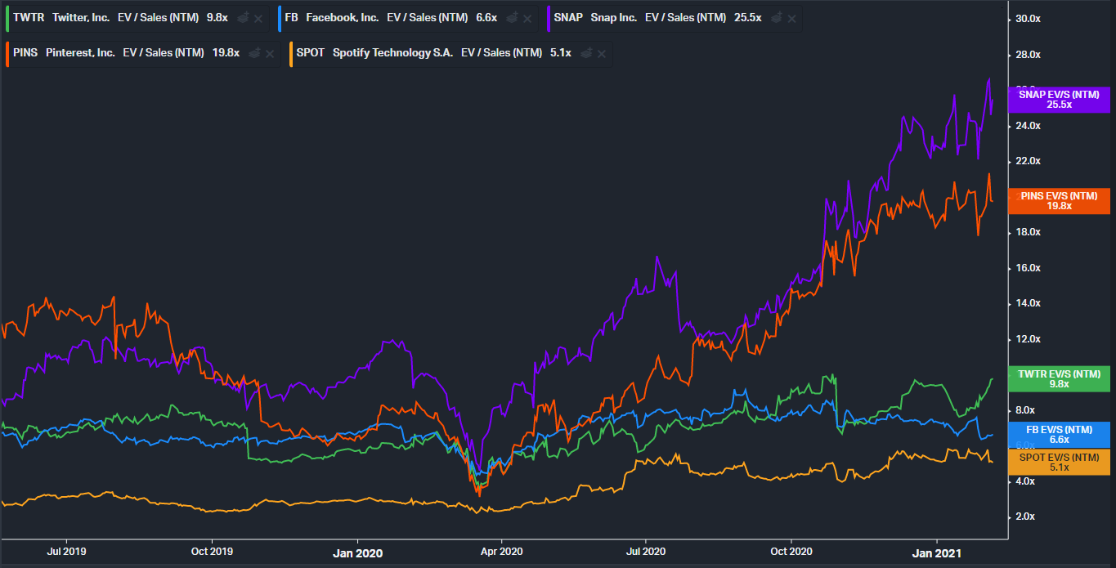Click the purple color bar beside SNAP
1116x568 pixels.
[548, 18]
